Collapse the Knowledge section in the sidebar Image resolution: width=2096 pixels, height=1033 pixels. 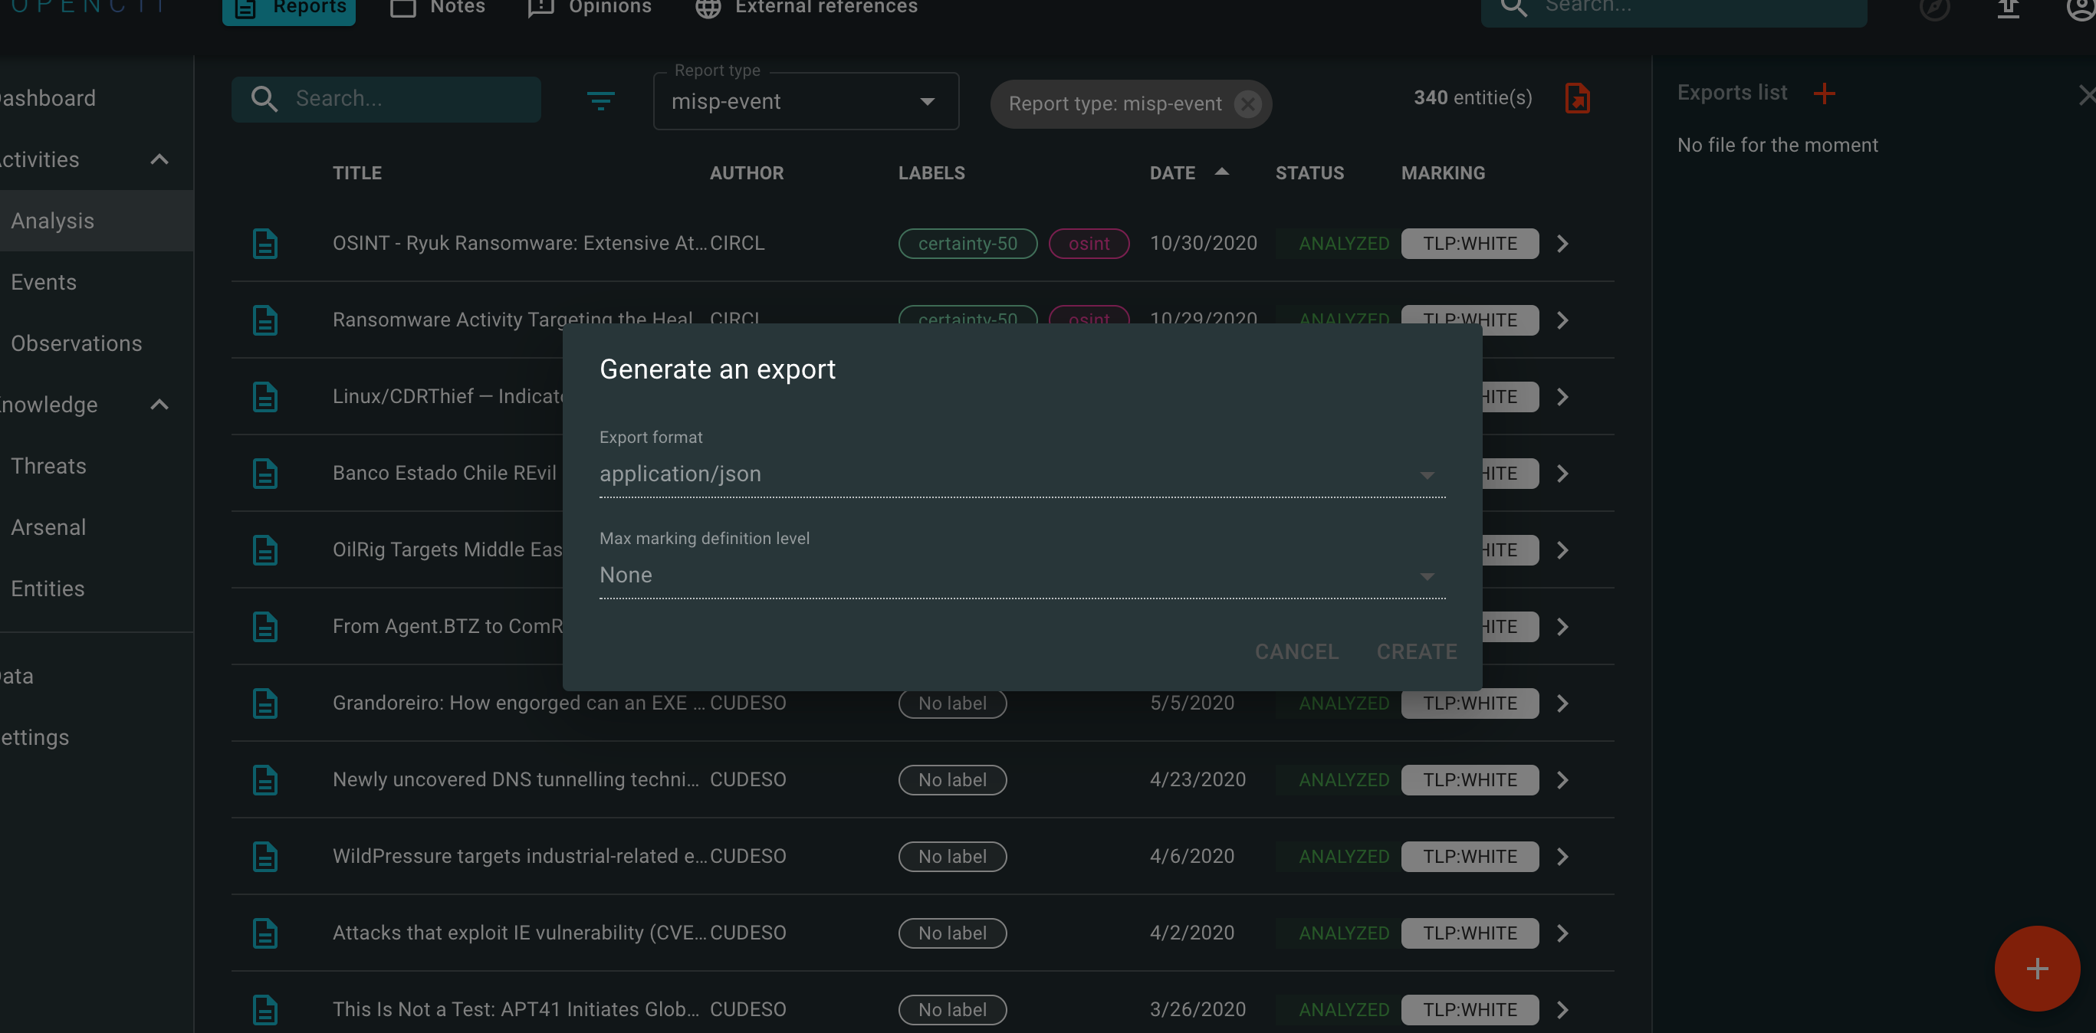tap(159, 405)
